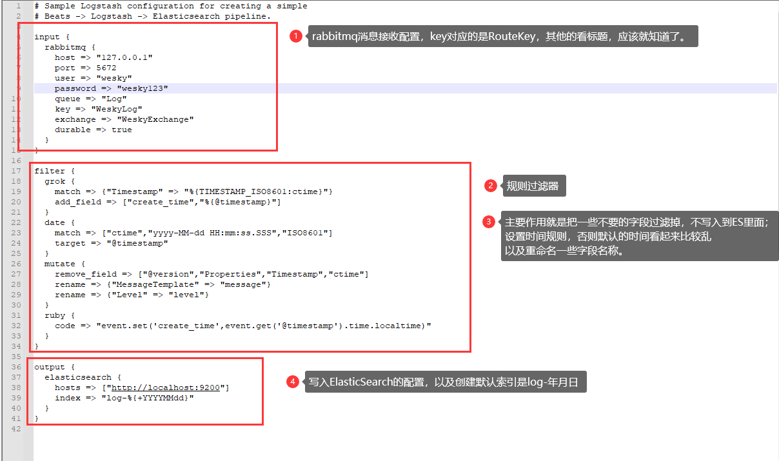Click line number 35 in the gutter
Image resolution: width=779 pixels, height=461 pixels.
(16, 357)
